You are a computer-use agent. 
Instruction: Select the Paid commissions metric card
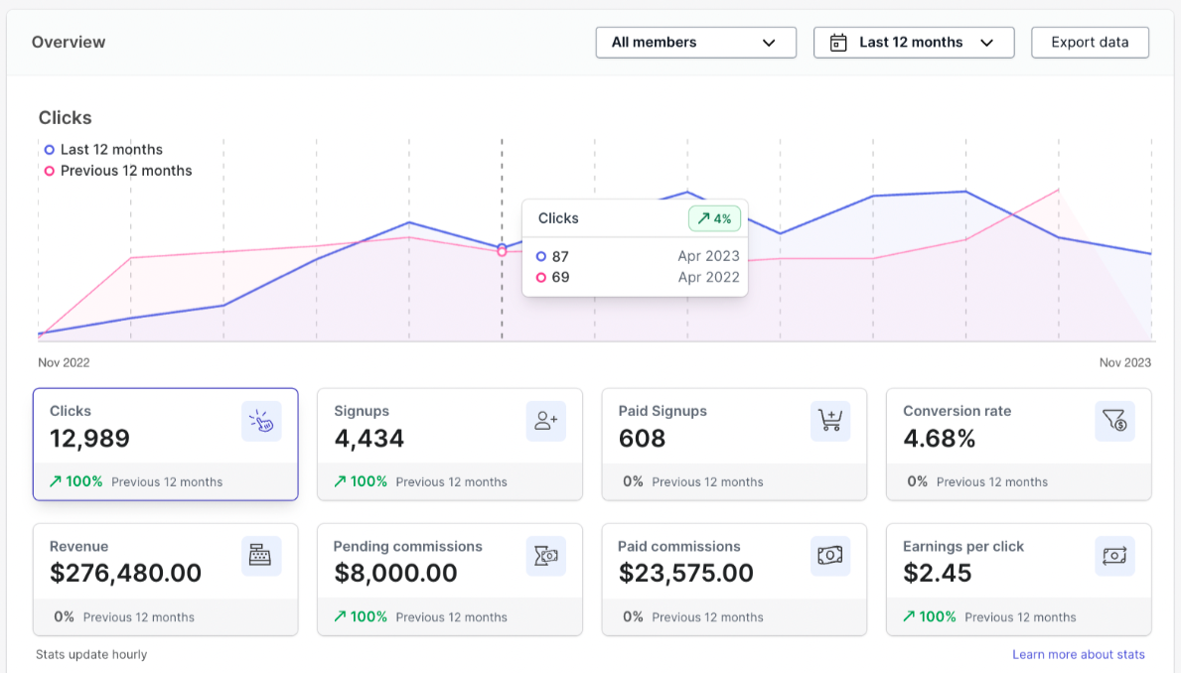[x=734, y=580]
